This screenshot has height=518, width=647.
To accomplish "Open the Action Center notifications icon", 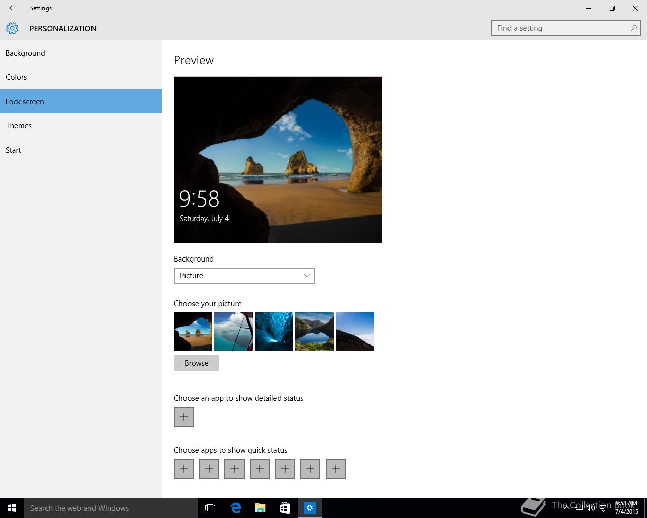I will pos(603,508).
